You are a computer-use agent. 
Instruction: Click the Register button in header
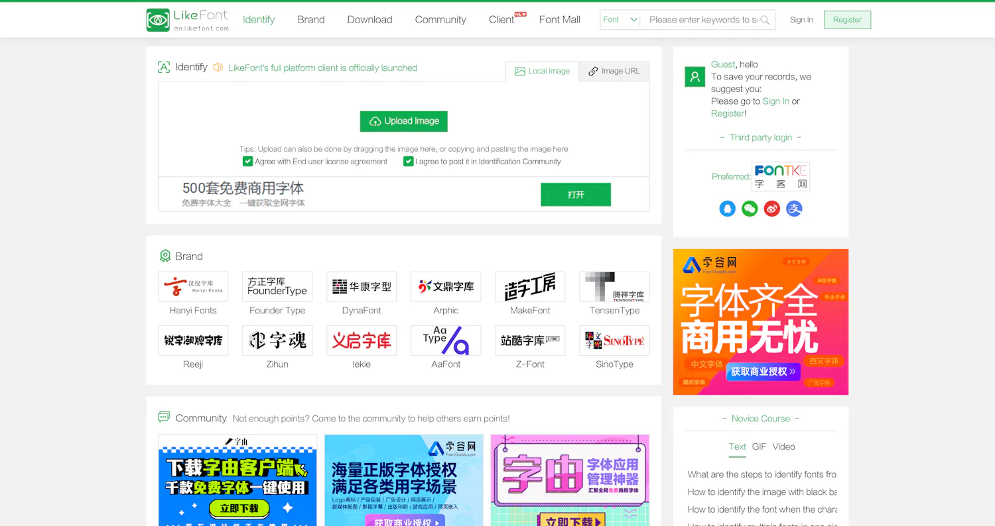(x=847, y=20)
